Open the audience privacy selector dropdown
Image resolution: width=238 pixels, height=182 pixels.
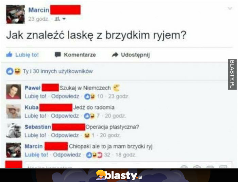click(x=60, y=19)
